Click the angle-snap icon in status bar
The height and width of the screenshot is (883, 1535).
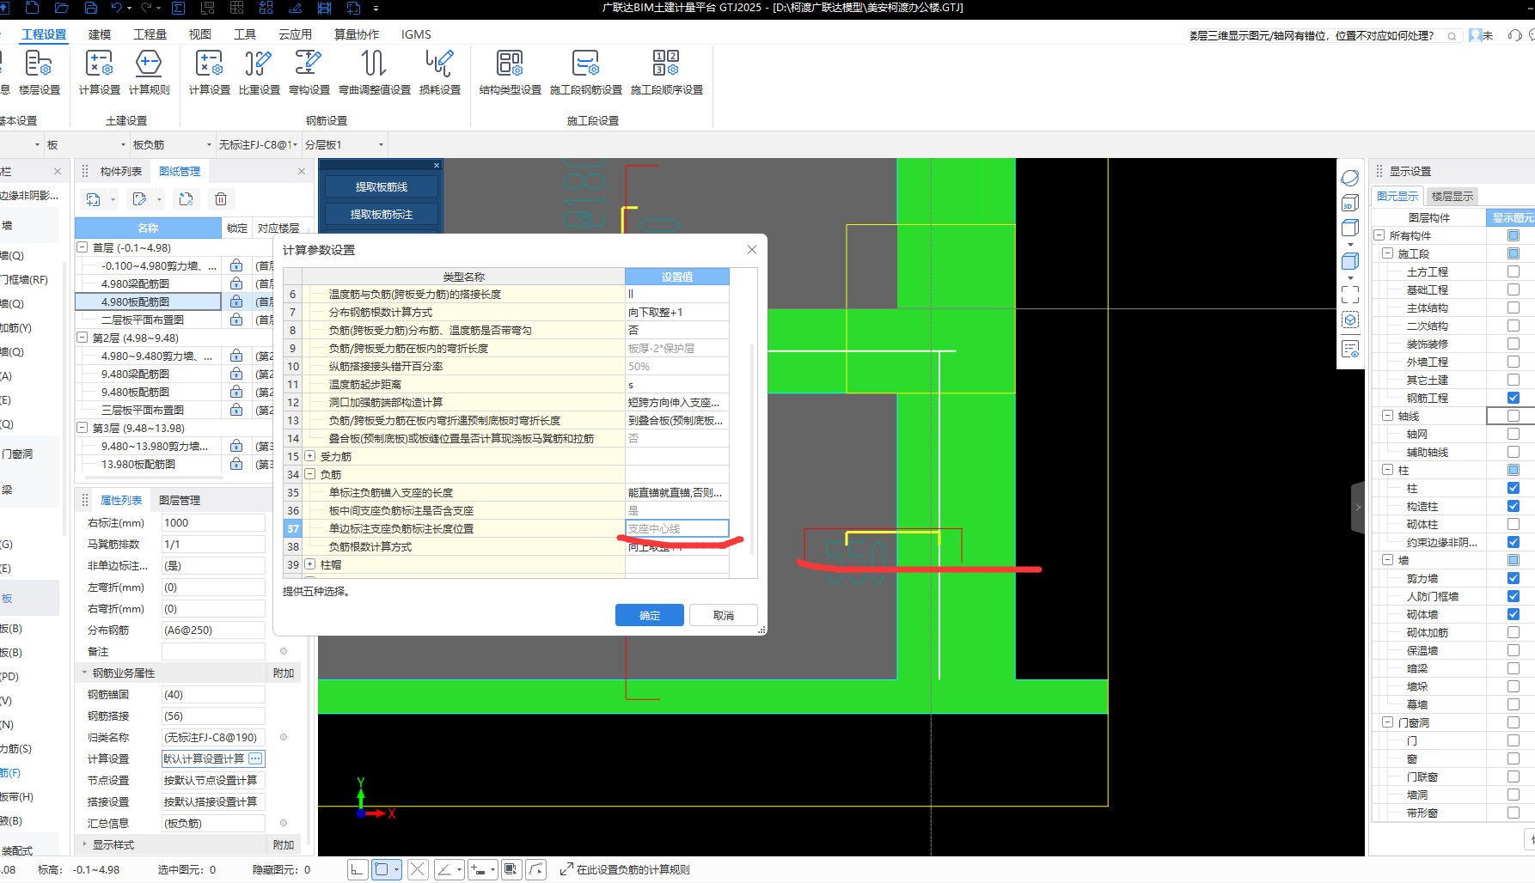click(444, 869)
